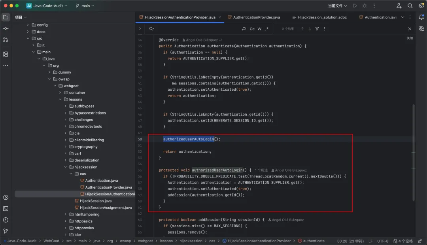Viewport: 427px width, 245px height.
Task: Open the AI Assistant panel icon
Action: pyautogui.click(x=421, y=29)
